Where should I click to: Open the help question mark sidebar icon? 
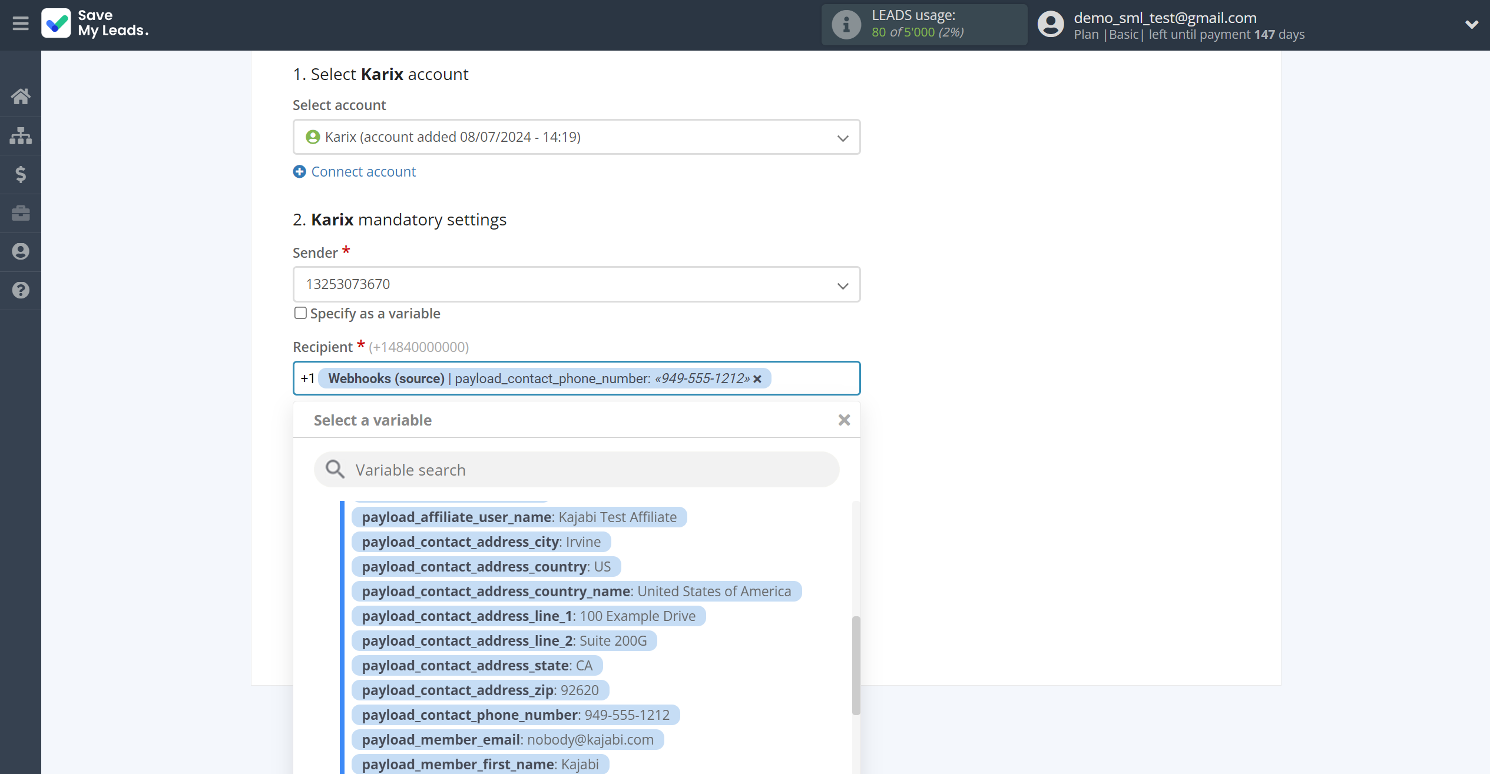click(x=21, y=290)
